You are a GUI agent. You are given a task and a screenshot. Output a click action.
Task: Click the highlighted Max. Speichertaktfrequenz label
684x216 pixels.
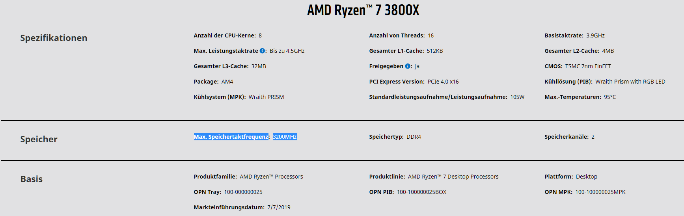[x=231, y=137]
